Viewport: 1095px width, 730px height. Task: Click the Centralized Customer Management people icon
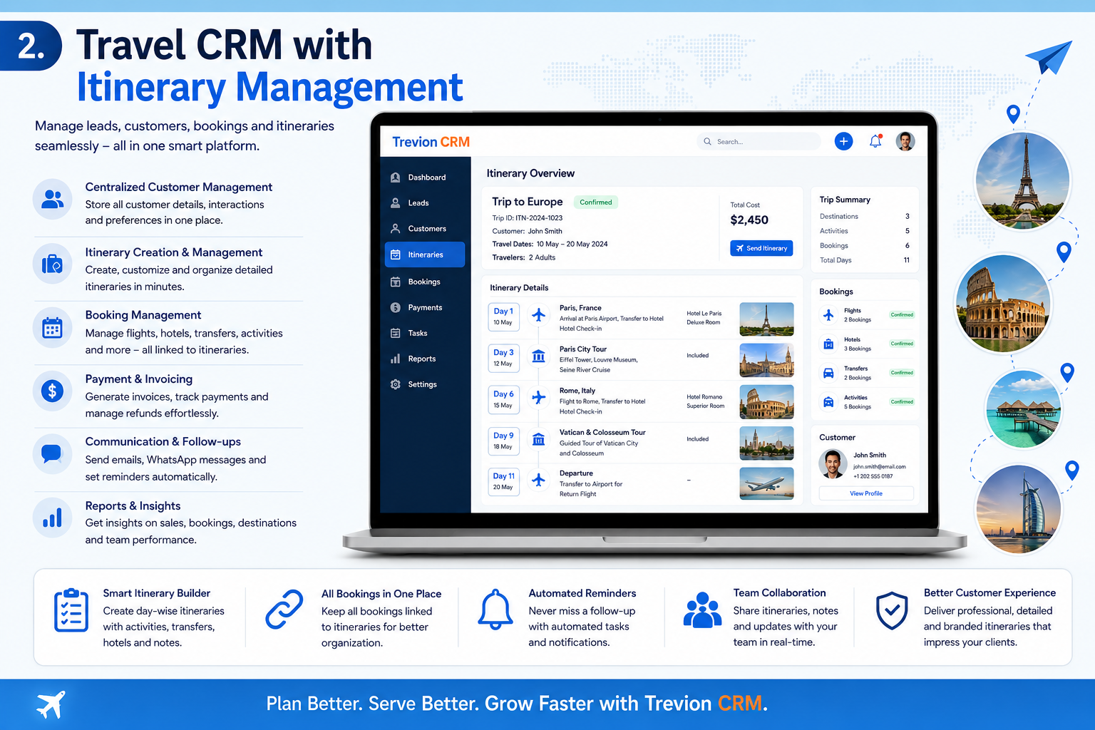click(x=52, y=199)
